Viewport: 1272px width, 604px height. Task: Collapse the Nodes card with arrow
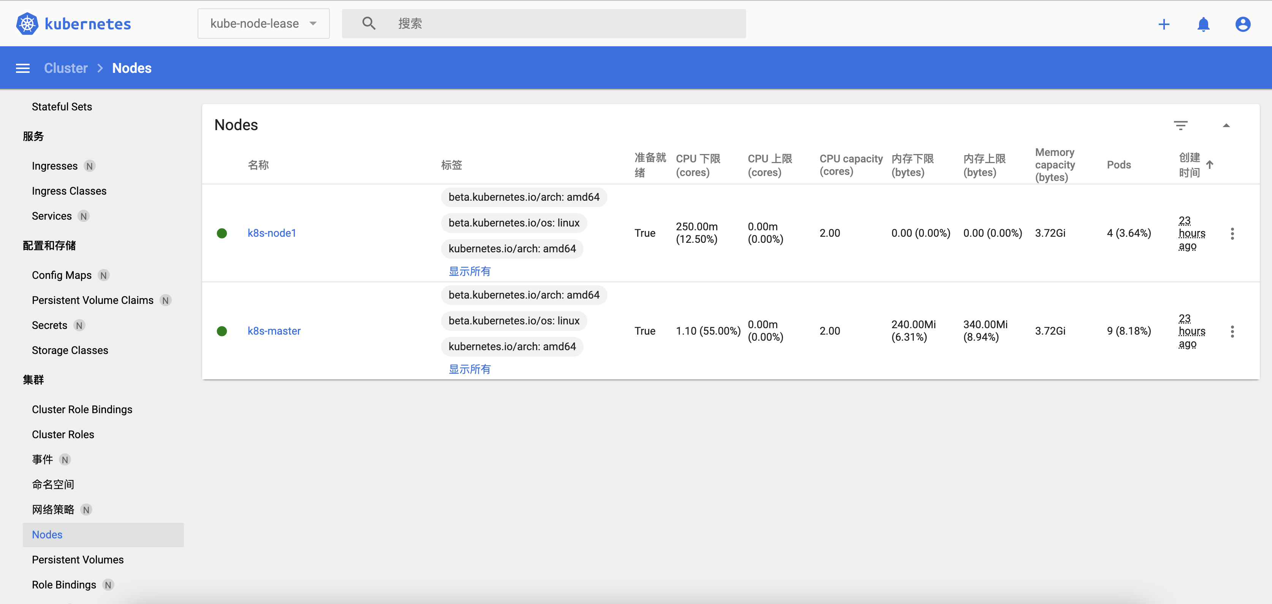[x=1226, y=125]
